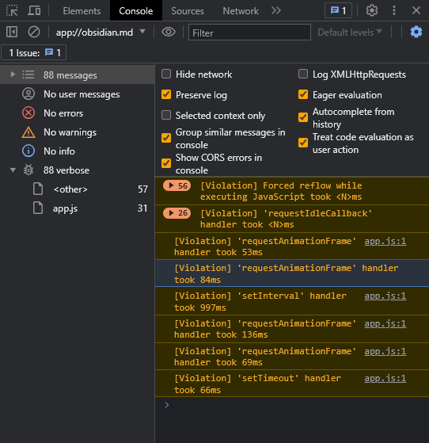Viewport: 429px width, 443px height.
Task: Click the clear console icon
Action: (x=34, y=32)
